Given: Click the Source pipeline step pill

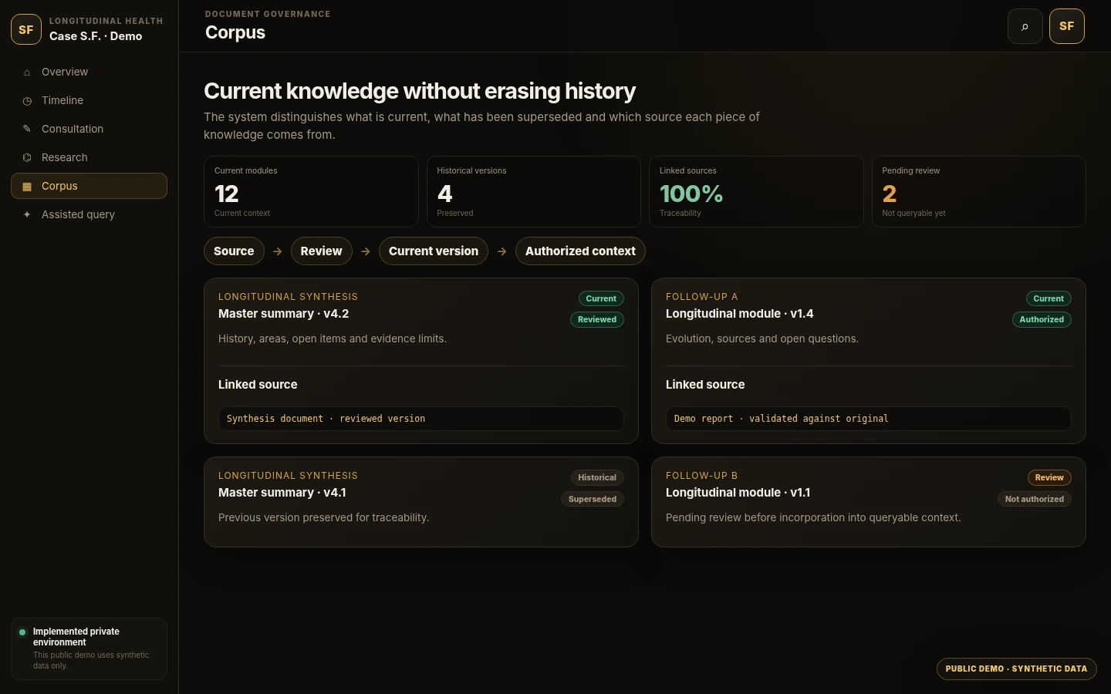Looking at the screenshot, I should point(234,251).
